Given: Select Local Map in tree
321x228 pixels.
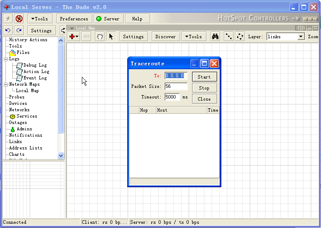Looking at the screenshot, I should coord(28,90).
